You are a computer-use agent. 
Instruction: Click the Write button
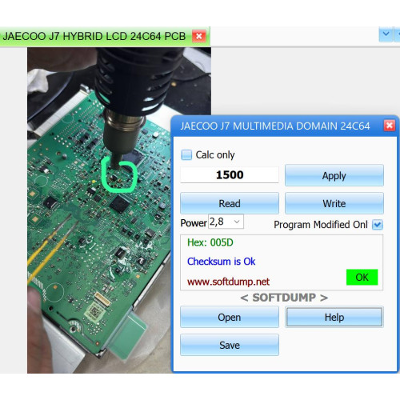point(334,203)
